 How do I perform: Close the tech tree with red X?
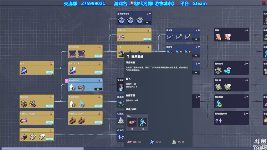click(264, 3)
